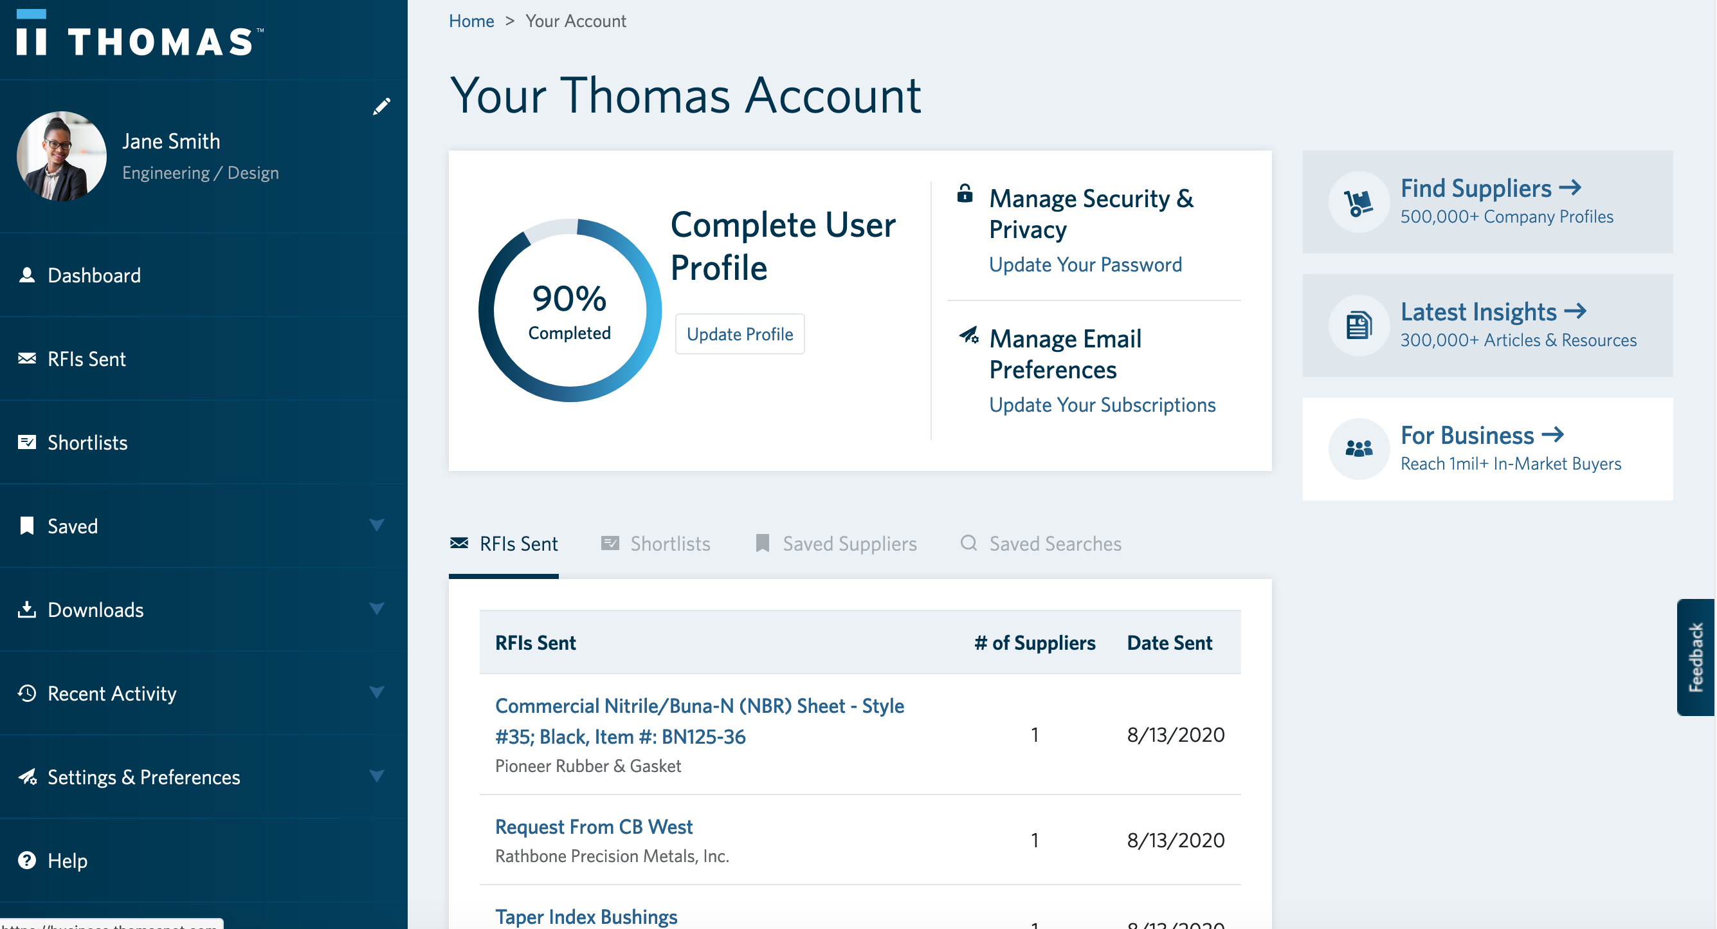Click the Dashboard person icon
Viewport: 1717px width, 929px height.
click(26, 275)
